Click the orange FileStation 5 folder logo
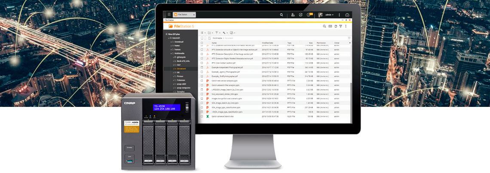 pos(171,26)
